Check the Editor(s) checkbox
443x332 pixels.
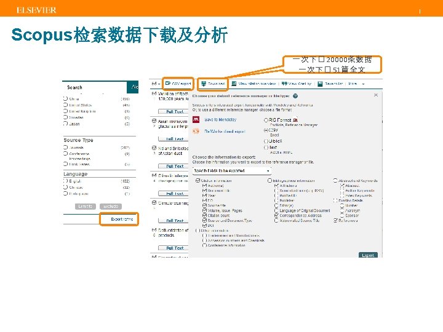[x=277, y=205]
